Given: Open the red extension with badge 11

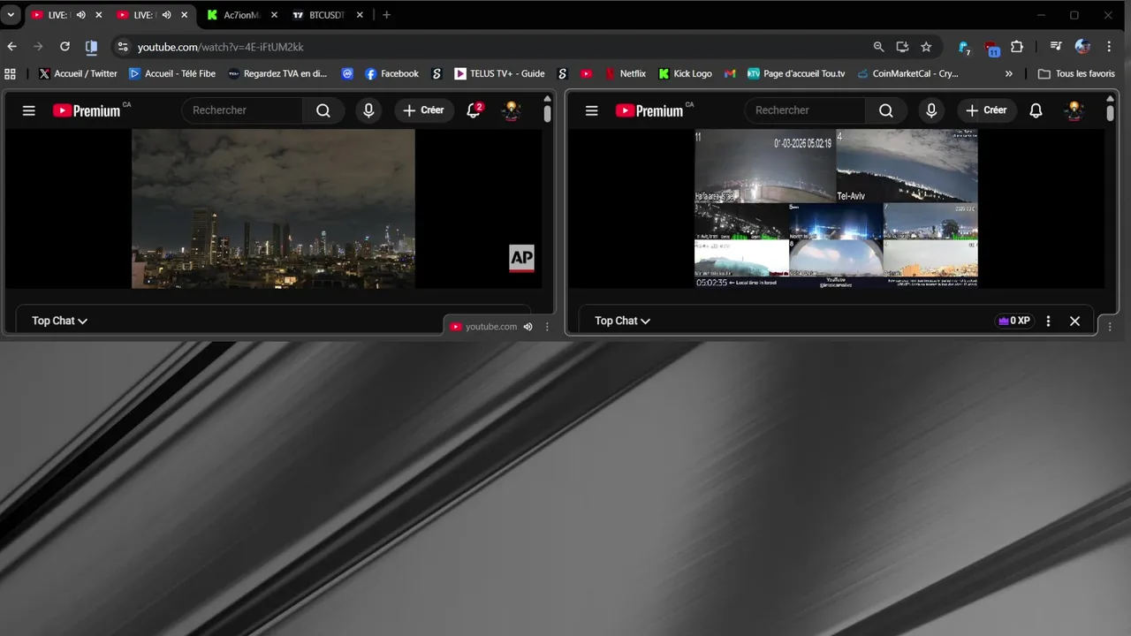Looking at the screenshot, I should 991,48.
